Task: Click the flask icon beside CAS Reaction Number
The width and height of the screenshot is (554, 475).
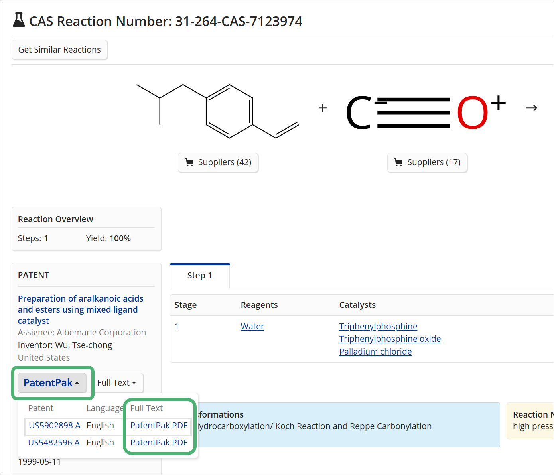Action: click(19, 20)
